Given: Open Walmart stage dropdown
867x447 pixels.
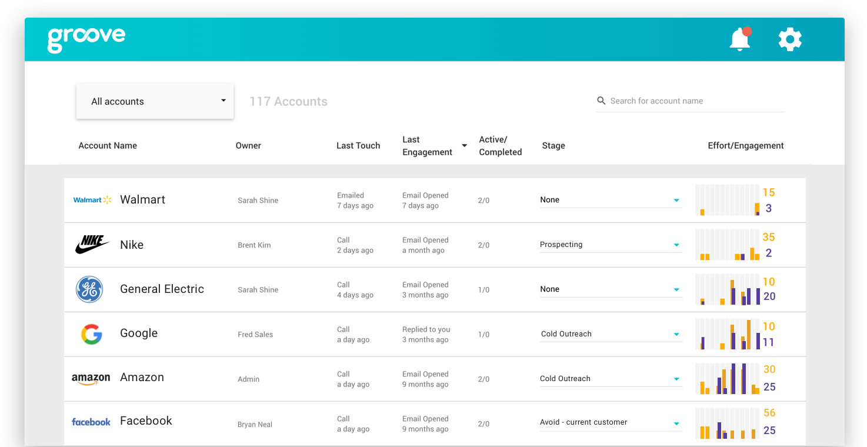Looking at the screenshot, I should pyautogui.click(x=611, y=200).
